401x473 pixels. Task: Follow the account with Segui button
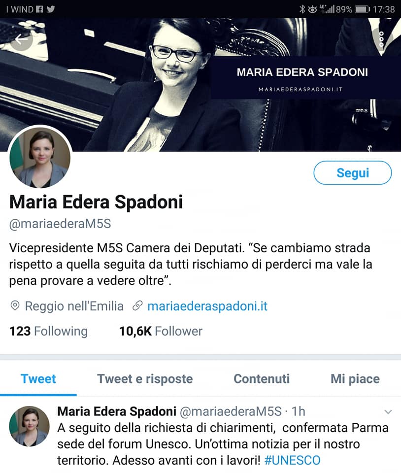352,173
